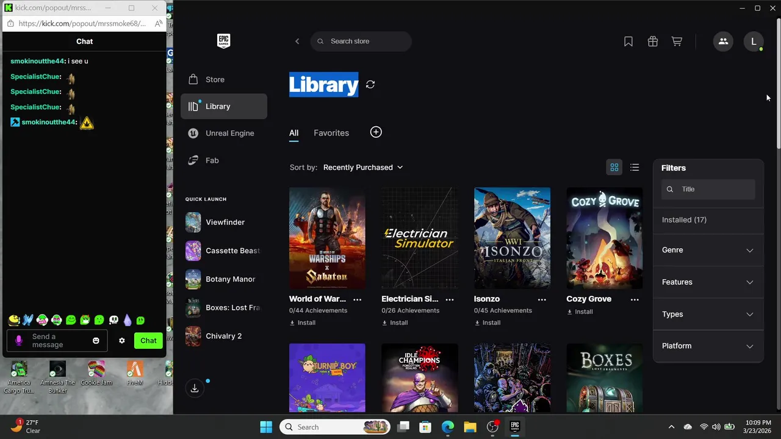This screenshot has width=781, height=439.
Task: Click the purple microphone icon in chat
Action: [19, 341]
